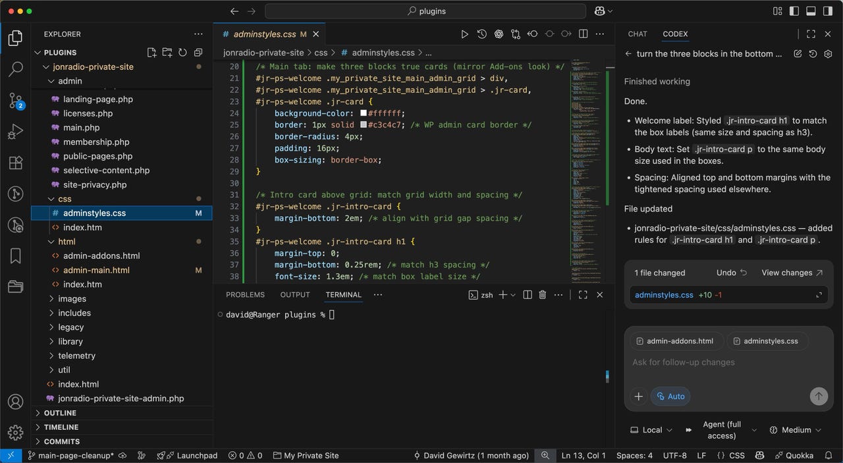Split the terminal panel
Viewport: 843px width, 463px height.
pos(527,295)
